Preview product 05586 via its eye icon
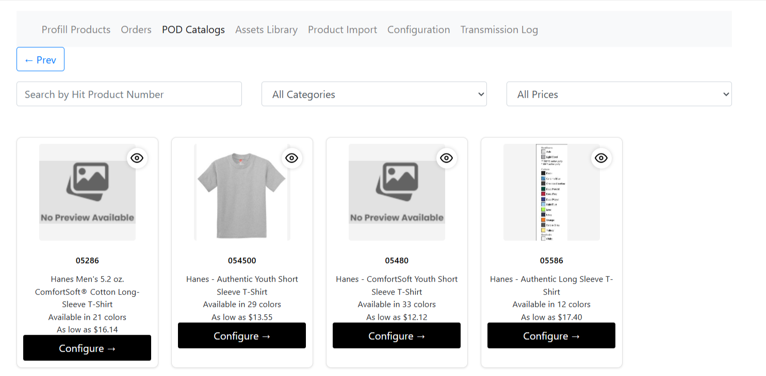This screenshot has width=766, height=376. pos(601,158)
